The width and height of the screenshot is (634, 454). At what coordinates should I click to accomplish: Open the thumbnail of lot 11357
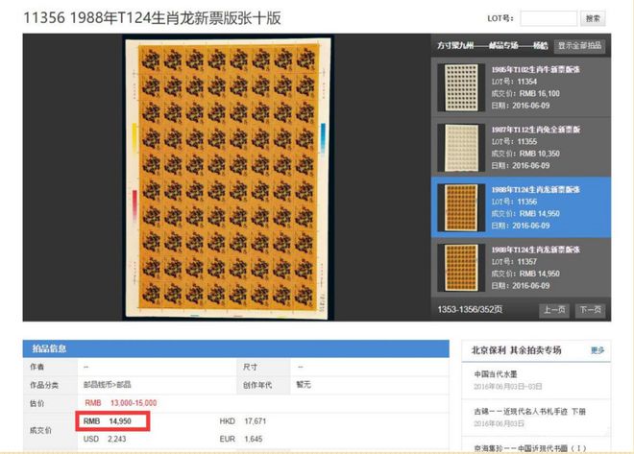461,268
